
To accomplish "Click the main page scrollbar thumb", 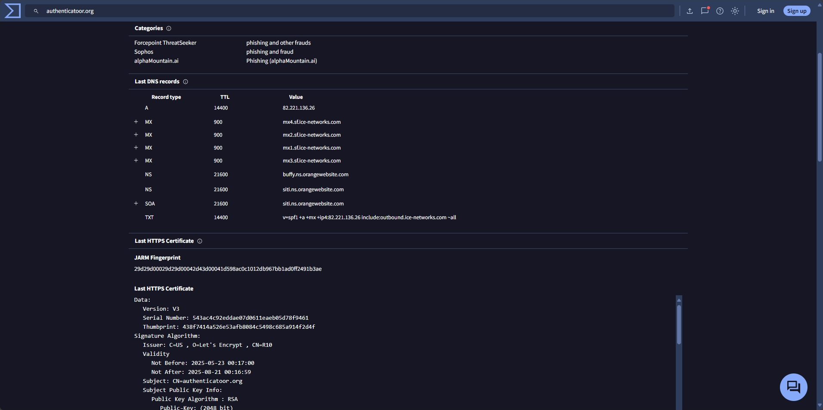I will point(820,107).
